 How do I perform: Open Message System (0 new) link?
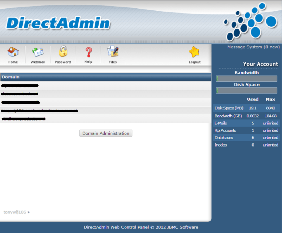[253, 47]
